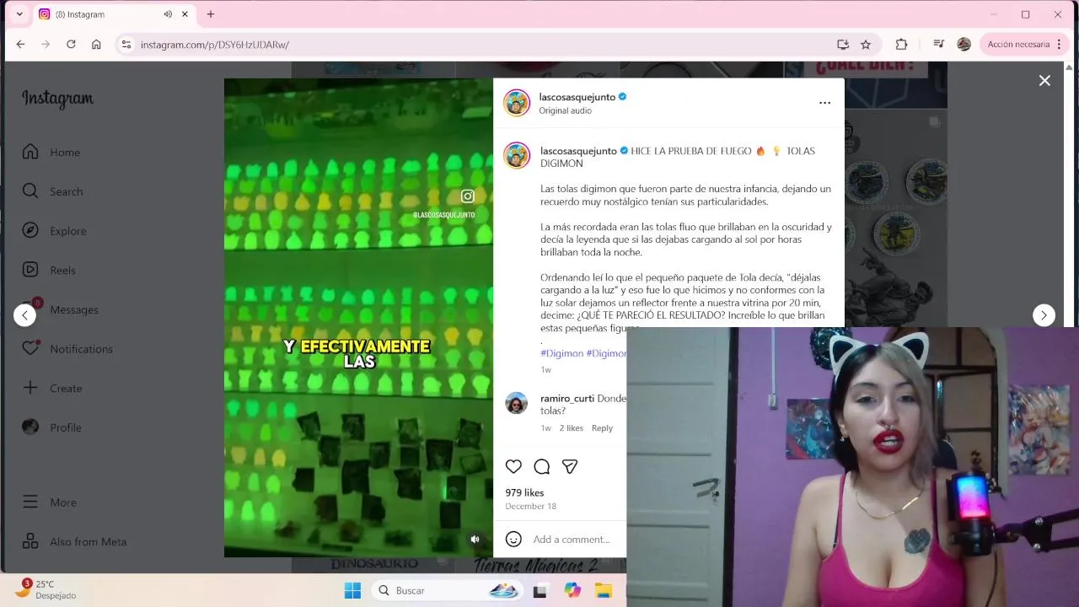Open Windows Start menu
The image size is (1079, 607).
click(x=352, y=590)
